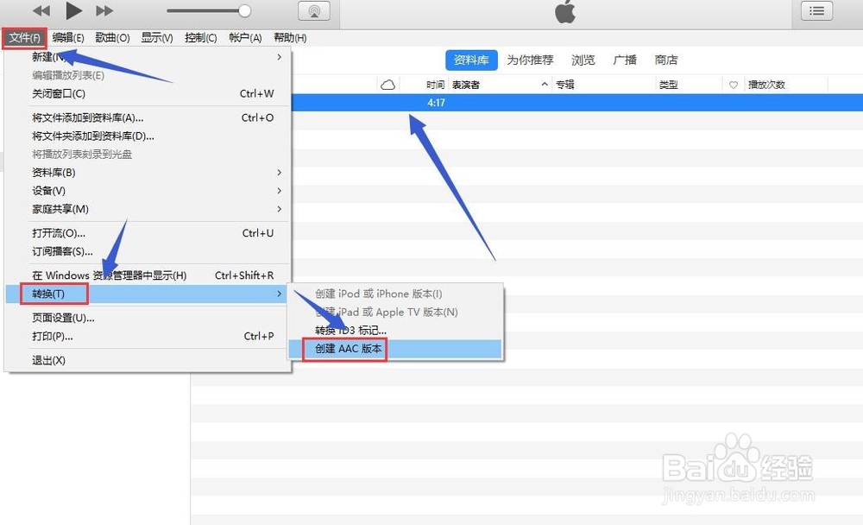Adjust the volume slider knob

(x=245, y=10)
